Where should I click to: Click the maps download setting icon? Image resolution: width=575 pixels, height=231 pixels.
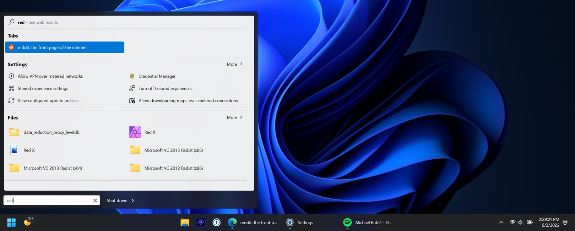point(132,100)
